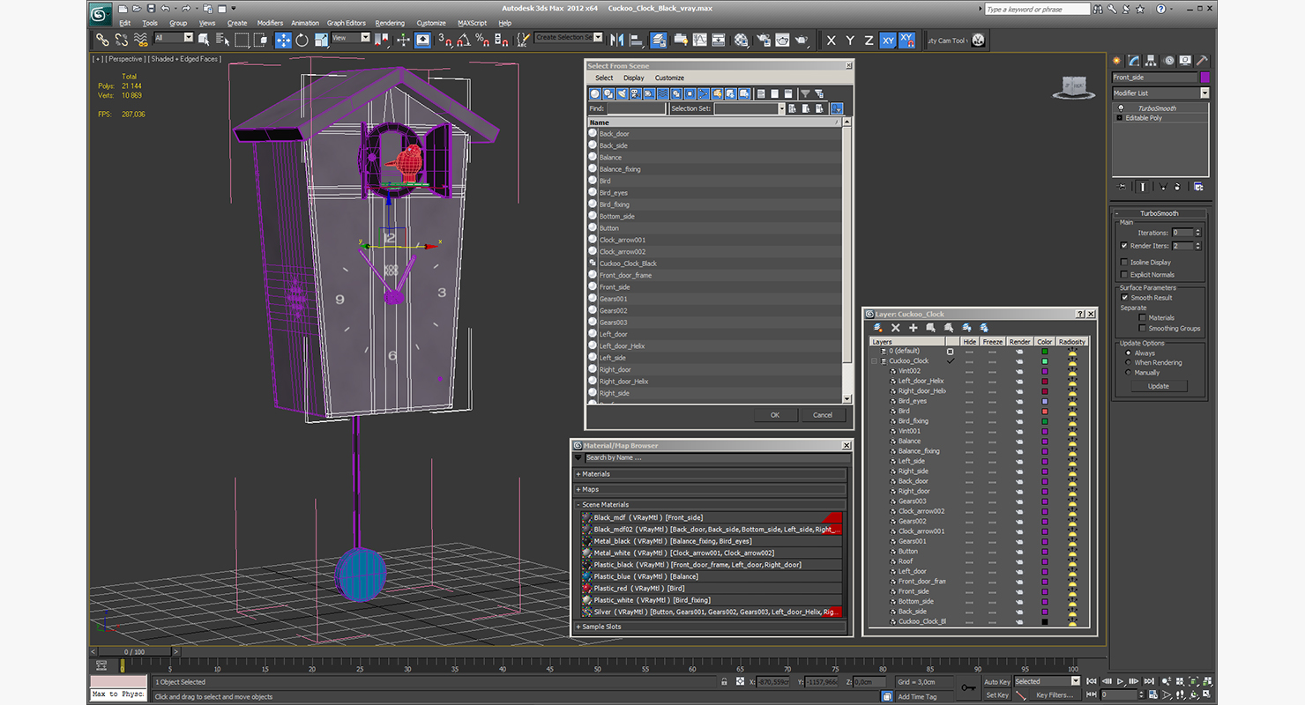Enable Smoothing Groups checkbox
This screenshot has height=705, width=1305.
[x=1143, y=328]
